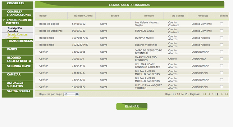Click SALIDA SEGURA to log out

tap(17, 93)
